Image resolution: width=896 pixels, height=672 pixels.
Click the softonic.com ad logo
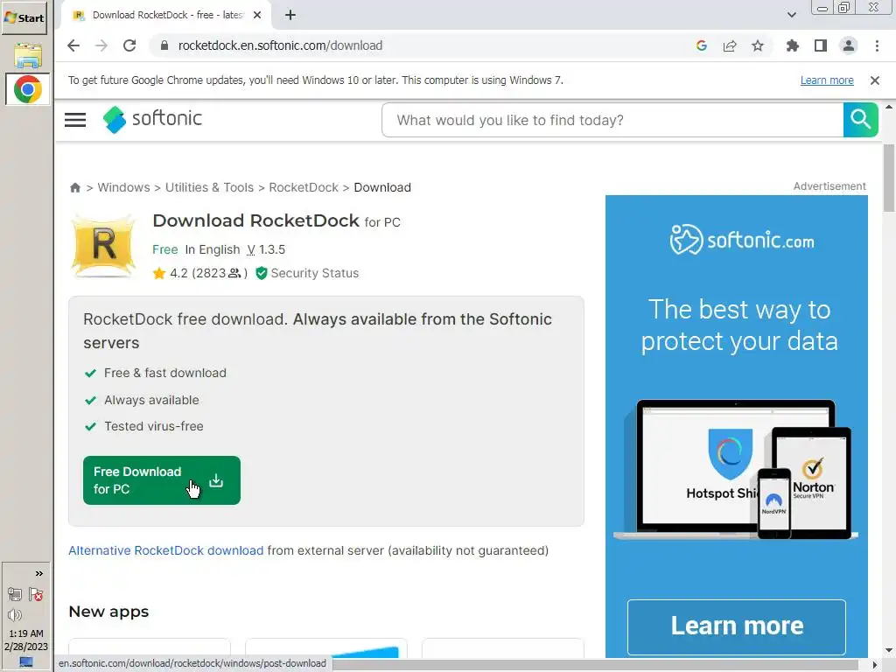pyautogui.click(x=742, y=240)
